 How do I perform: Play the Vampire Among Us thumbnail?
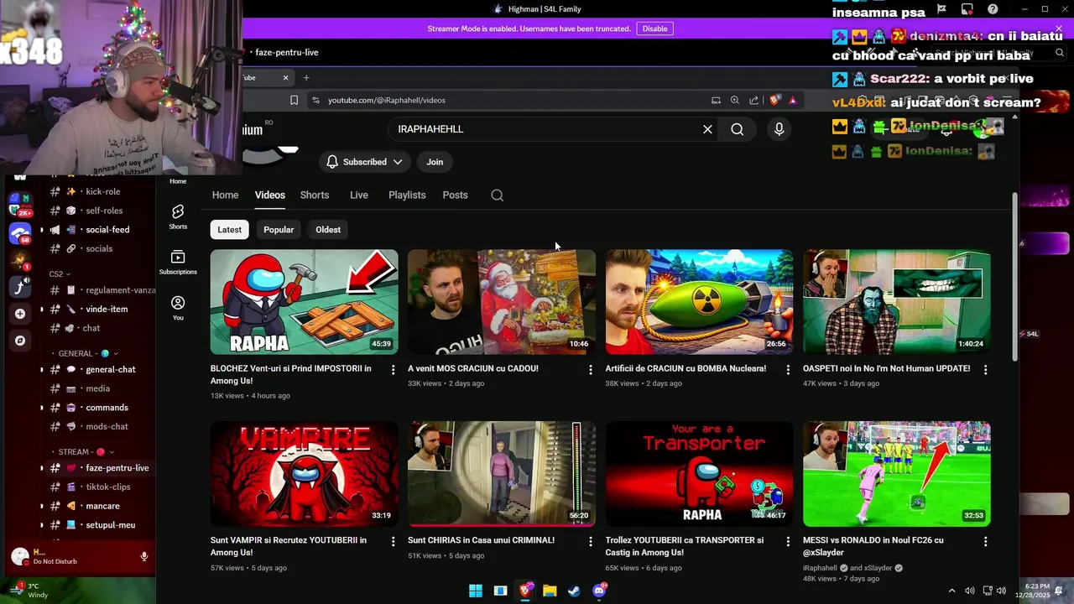[305, 474]
